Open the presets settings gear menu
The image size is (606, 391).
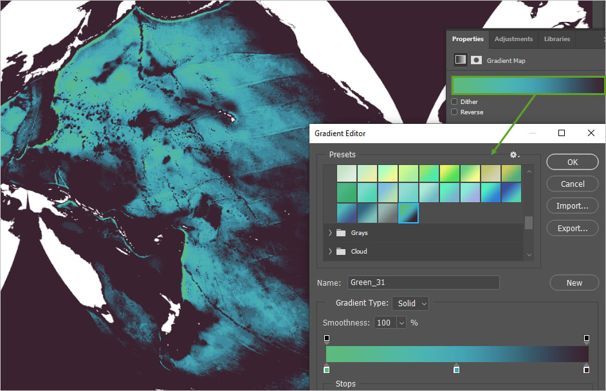coord(513,155)
